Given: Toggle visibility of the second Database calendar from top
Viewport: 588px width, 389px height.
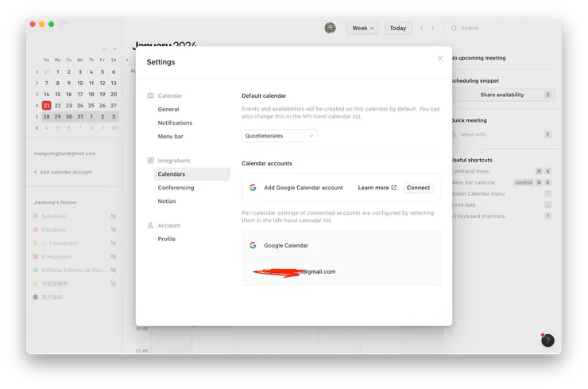Looking at the screenshot, I should [114, 229].
